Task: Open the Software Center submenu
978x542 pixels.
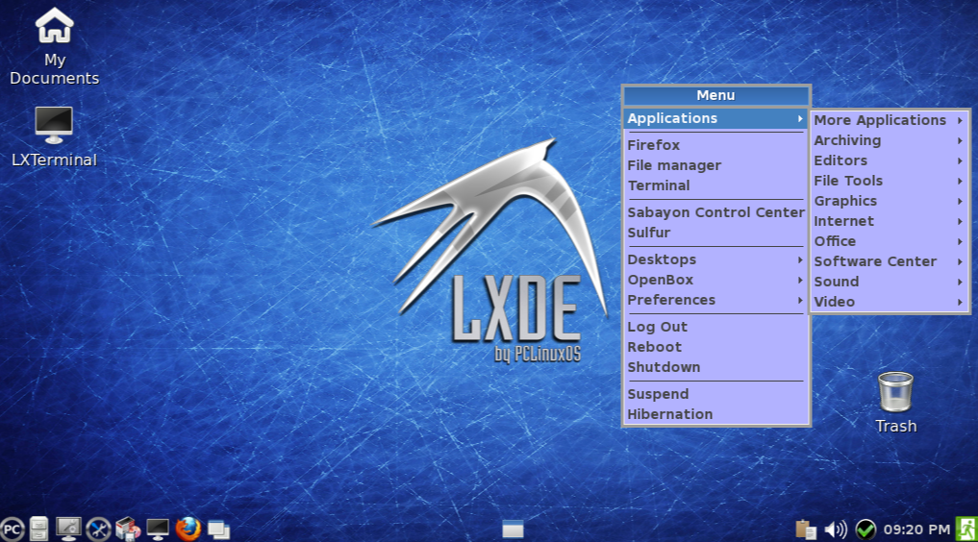Action: pyautogui.click(x=890, y=261)
